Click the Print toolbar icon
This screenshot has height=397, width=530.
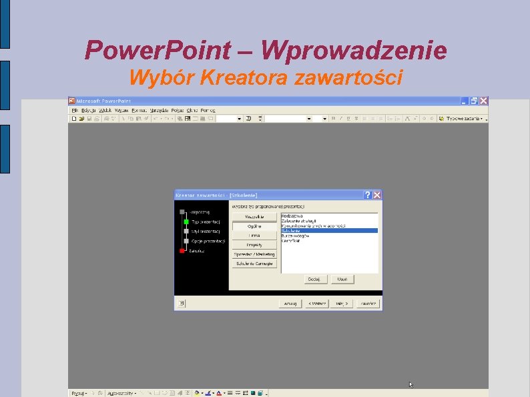[97, 119]
